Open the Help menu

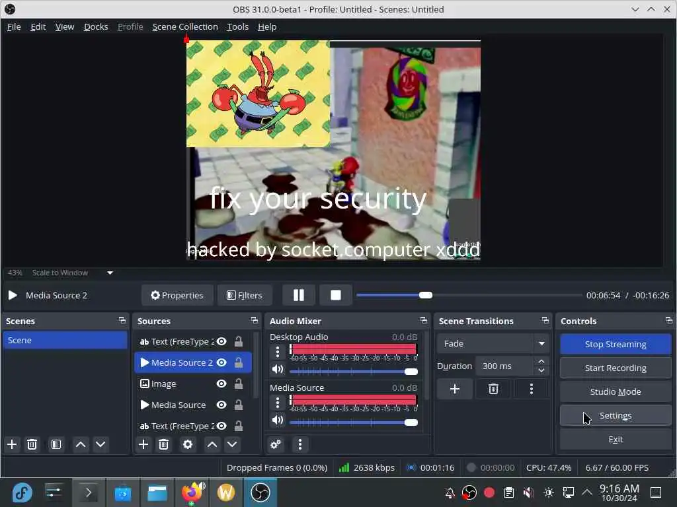[x=267, y=26]
